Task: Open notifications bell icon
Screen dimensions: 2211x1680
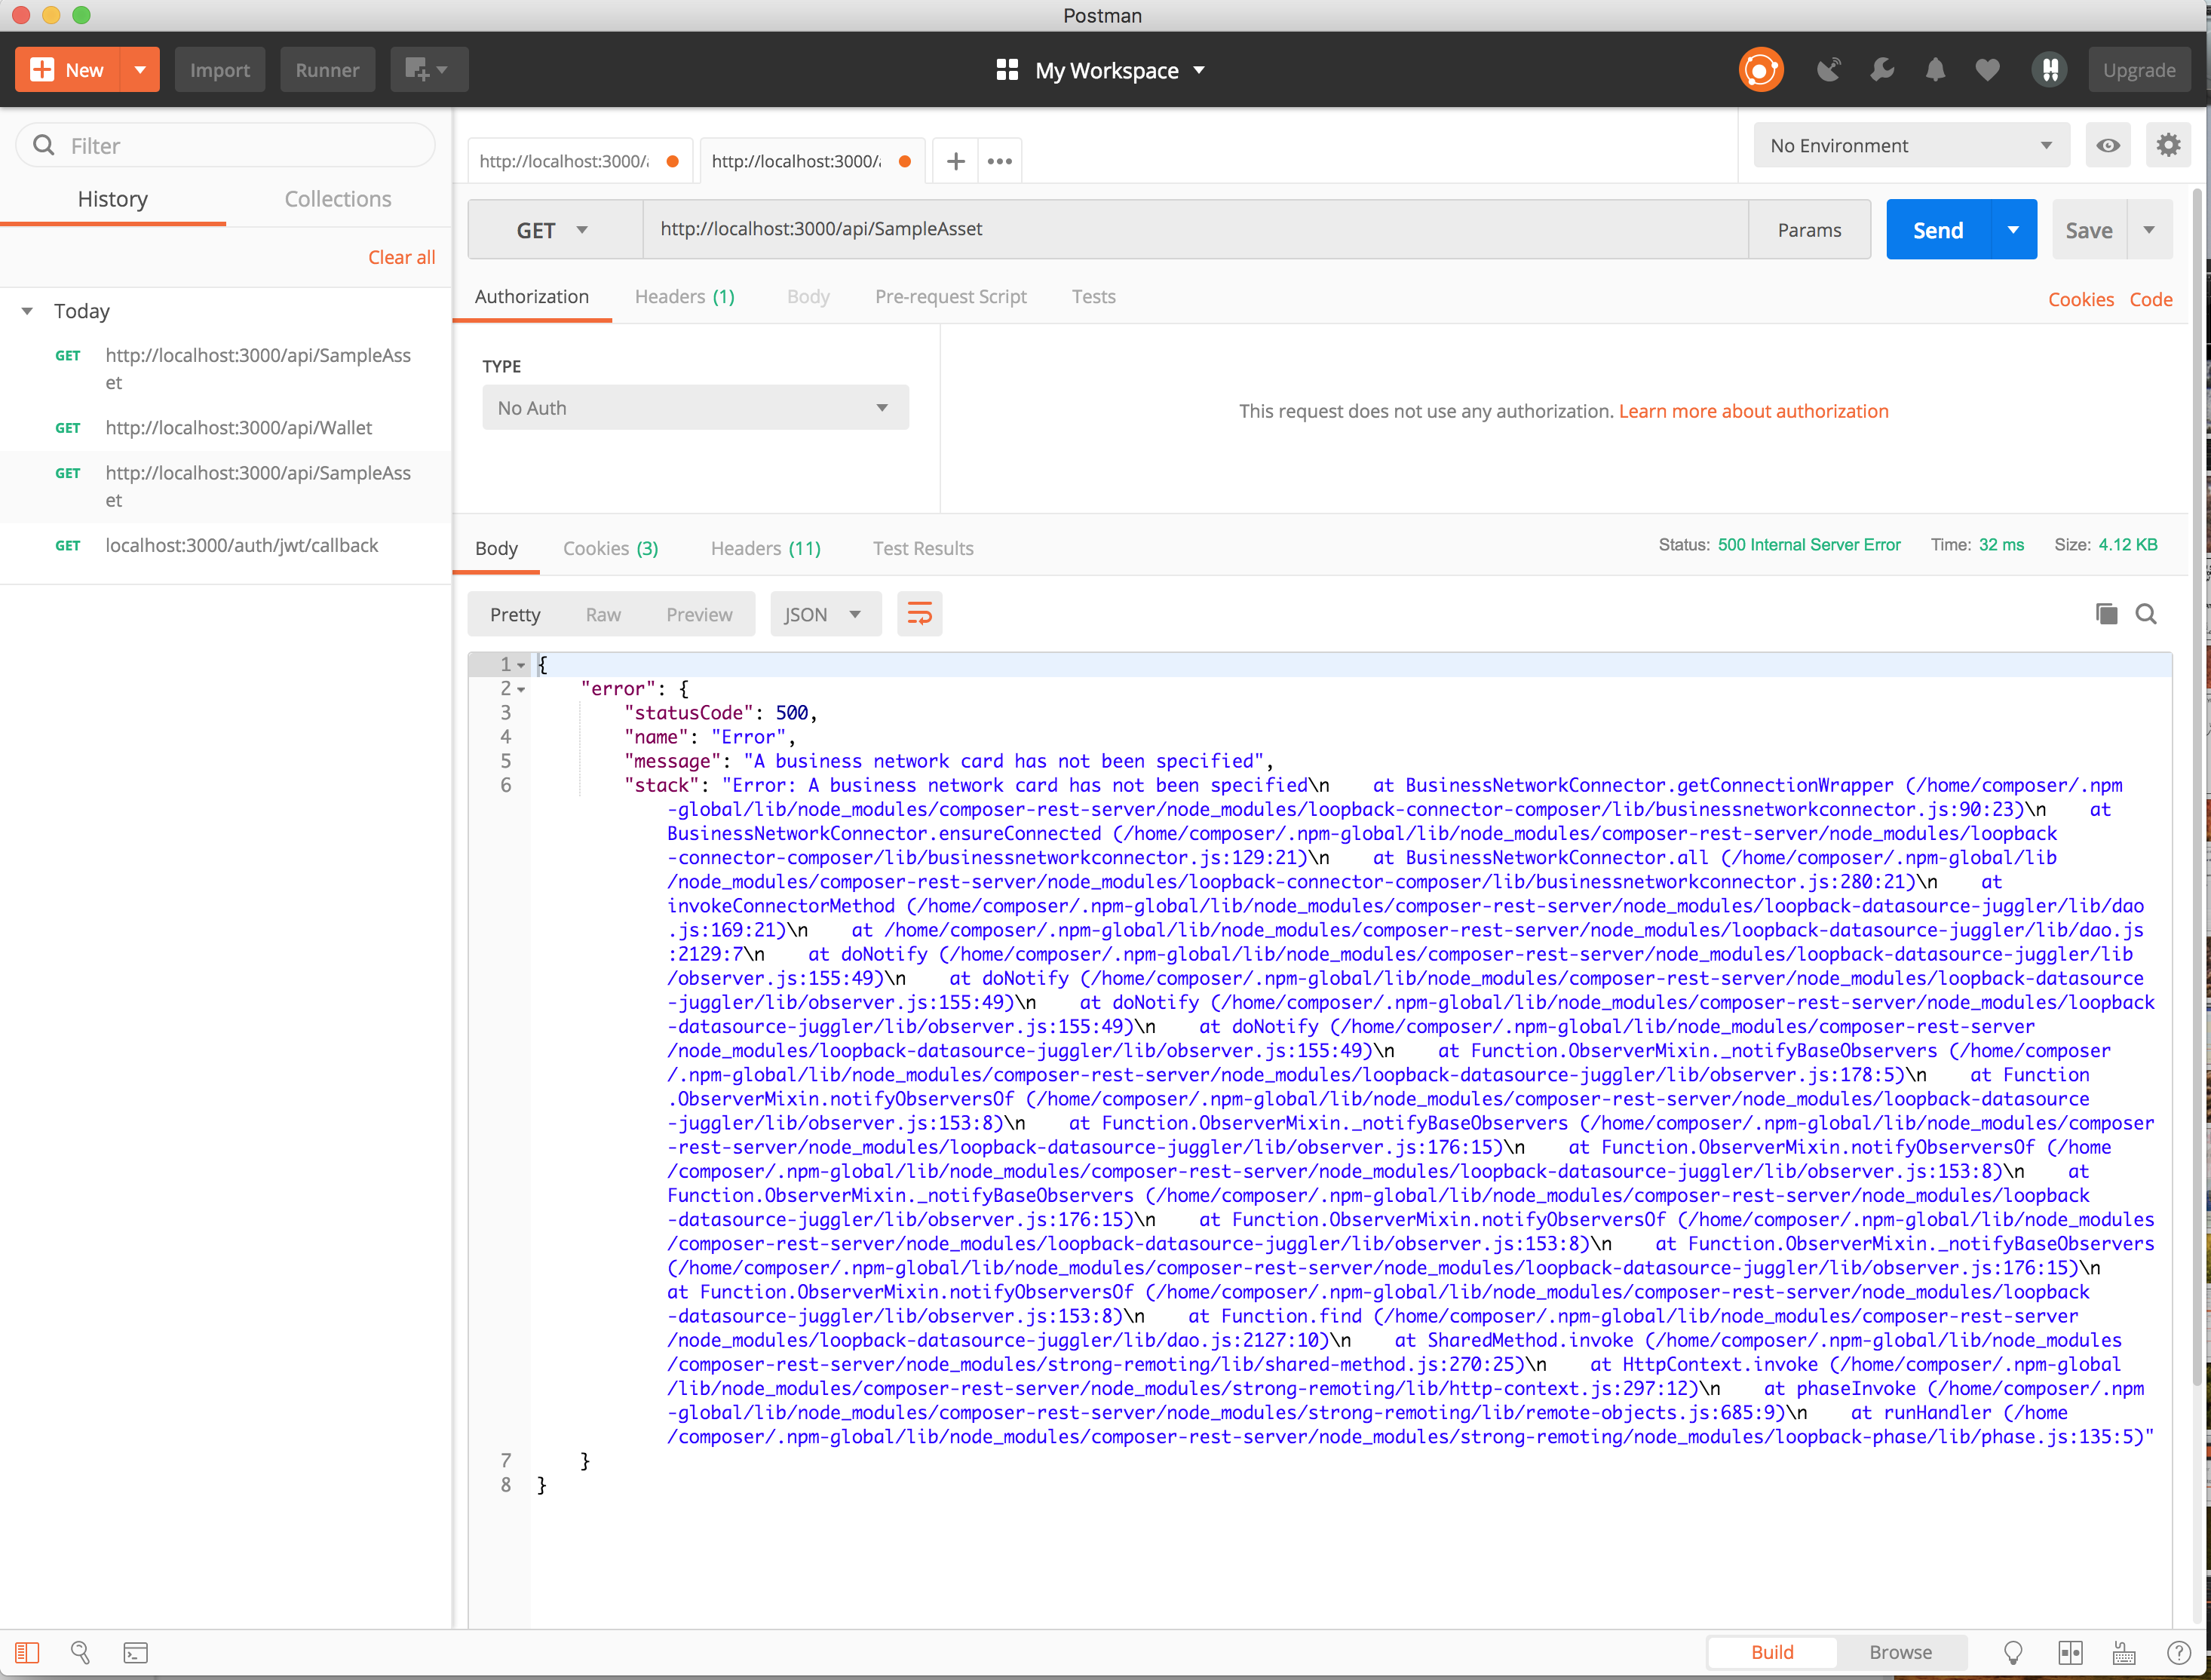Action: pyautogui.click(x=1935, y=70)
